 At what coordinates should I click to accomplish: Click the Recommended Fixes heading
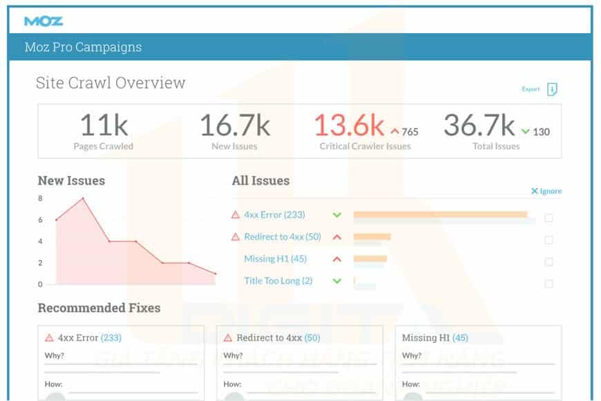99,308
